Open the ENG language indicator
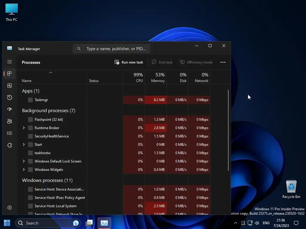This screenshot has height=229, width=306. coord(266,223)
